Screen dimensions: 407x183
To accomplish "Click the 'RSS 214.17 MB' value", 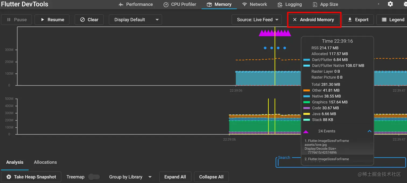I will click(325, 48).
